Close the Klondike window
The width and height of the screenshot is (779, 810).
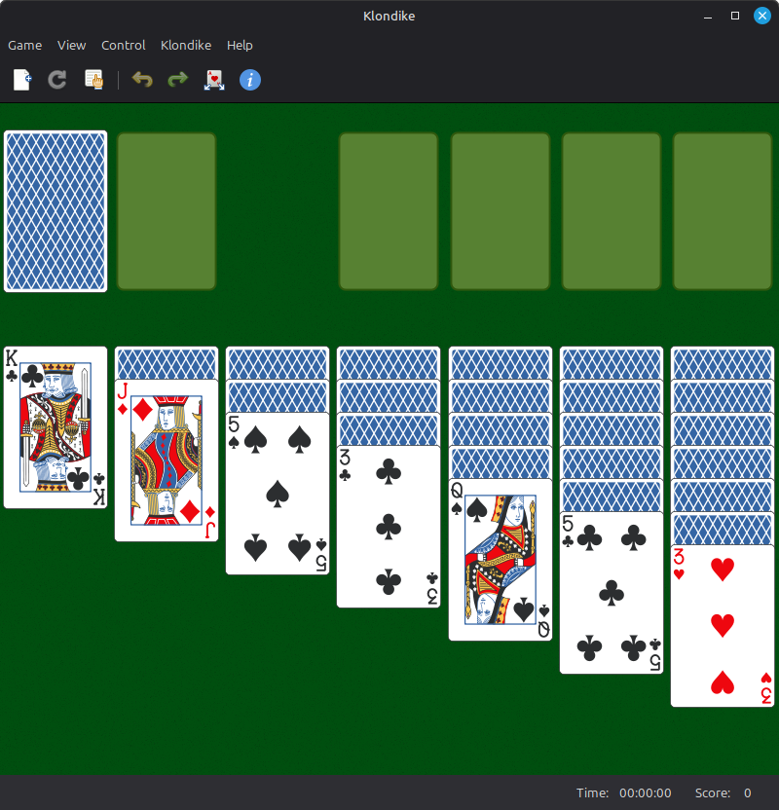761,16
